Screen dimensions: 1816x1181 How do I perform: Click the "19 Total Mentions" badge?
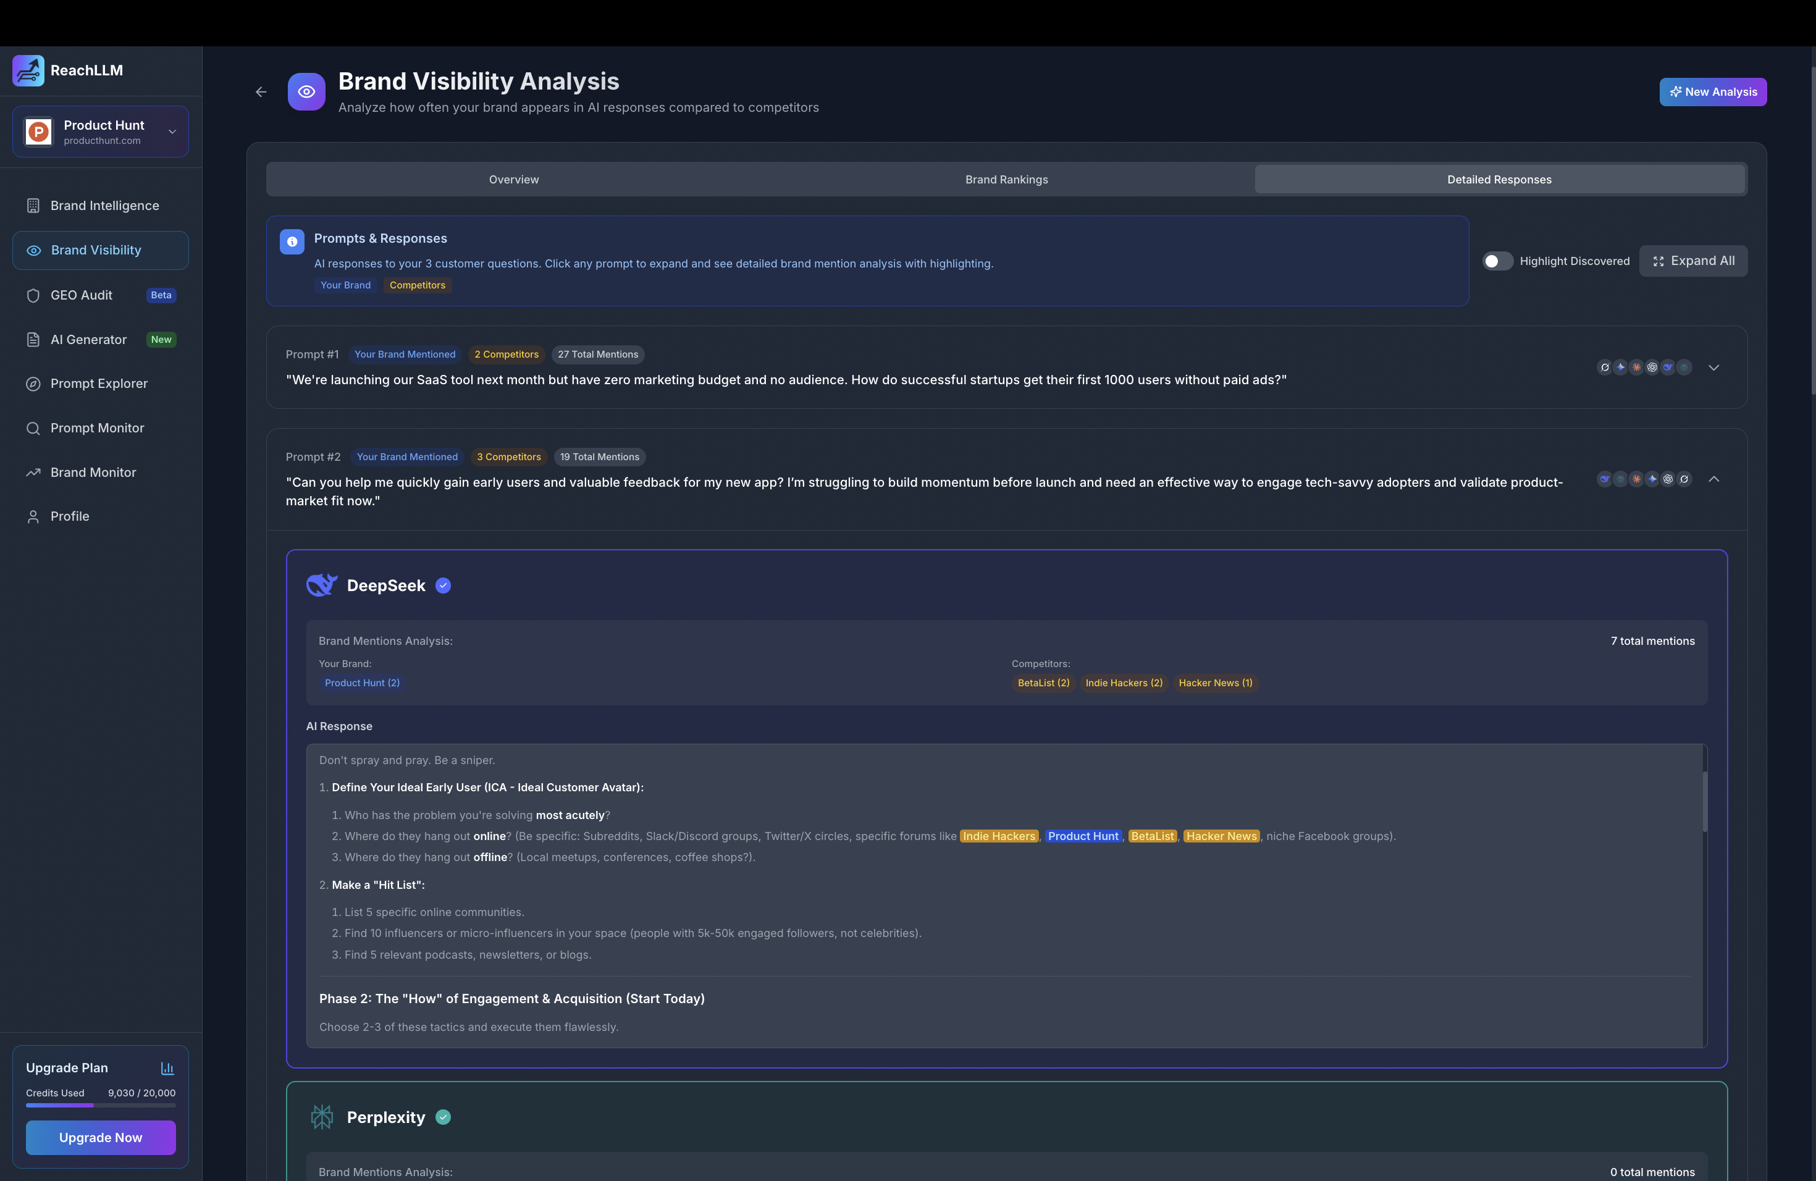[x=599, y=457]
